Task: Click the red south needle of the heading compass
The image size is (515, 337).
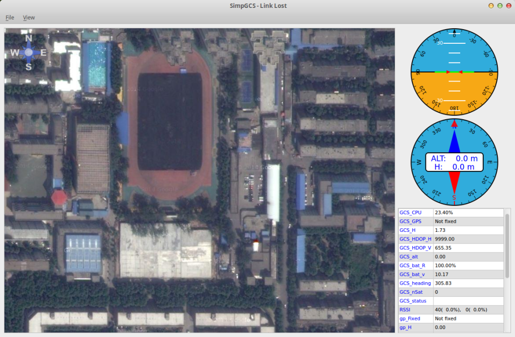Action: pos(454,184)
